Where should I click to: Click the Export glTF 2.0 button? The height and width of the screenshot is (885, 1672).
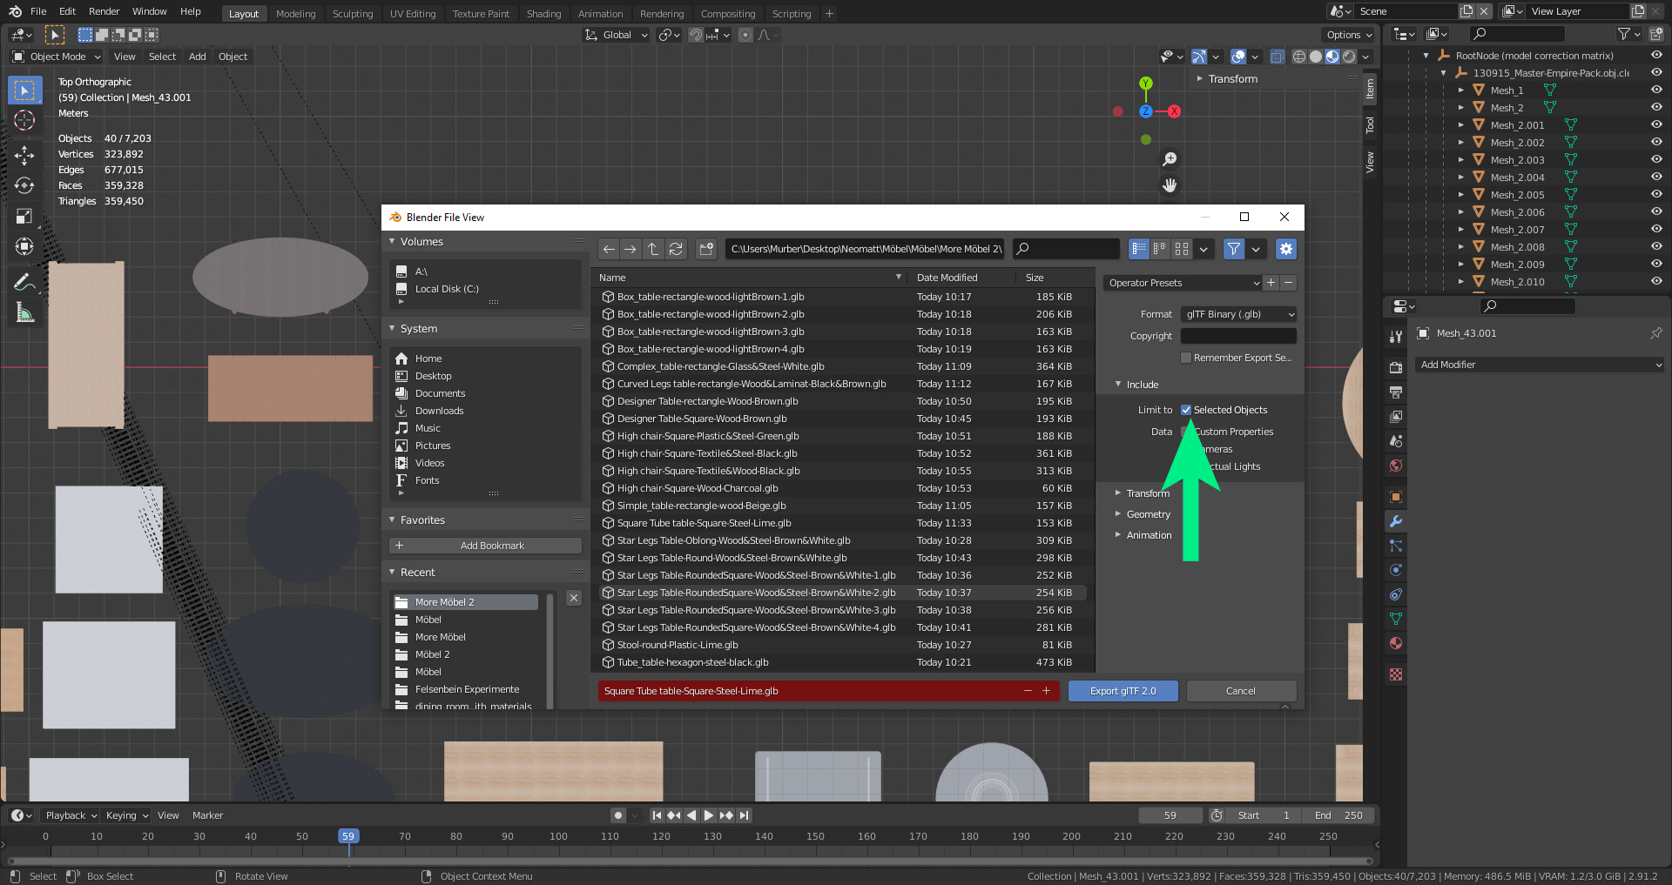point(1123,691)
